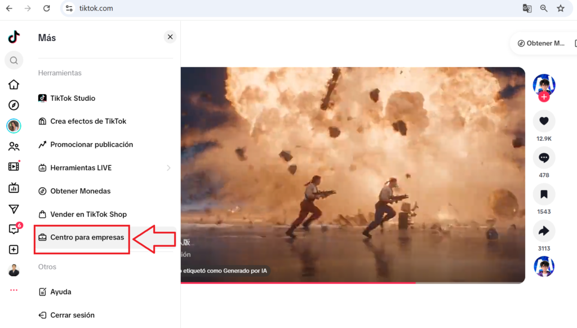Viewport: 577px width, 328px height.
Task: Click the video progress bar
Action: [x=353, y=283]
